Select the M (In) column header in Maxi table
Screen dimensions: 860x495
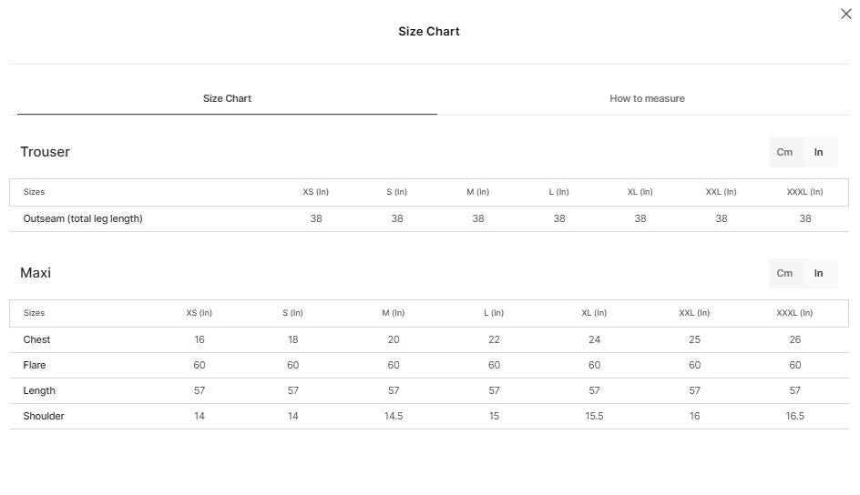coord(394,313)
